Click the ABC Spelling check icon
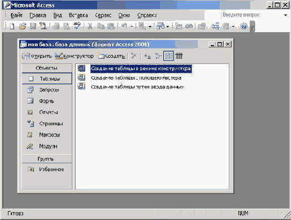 point(77,25)
